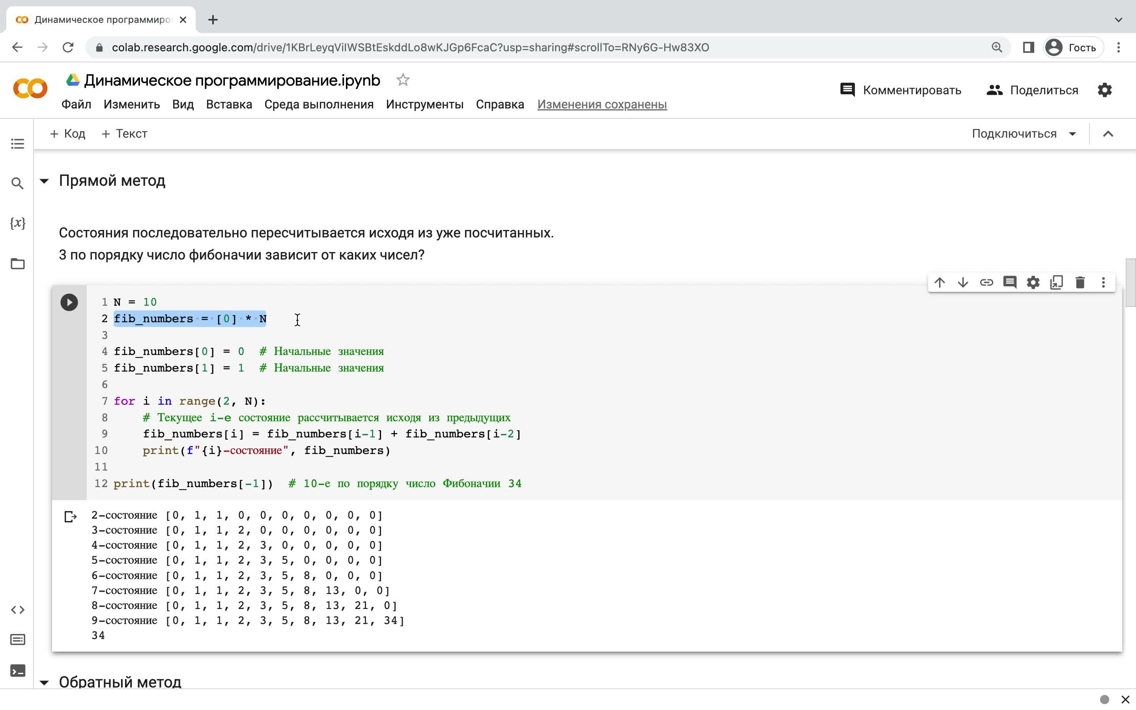Viewport: 1136px width, 710px height.
Task: Open Colab settings gear in header
Action: [x=1104, y=90]
